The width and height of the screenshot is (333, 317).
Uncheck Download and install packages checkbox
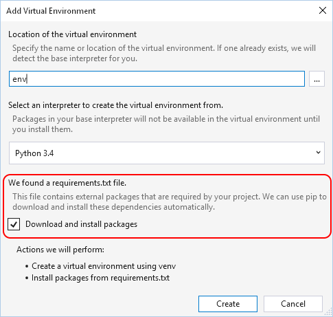14,224
